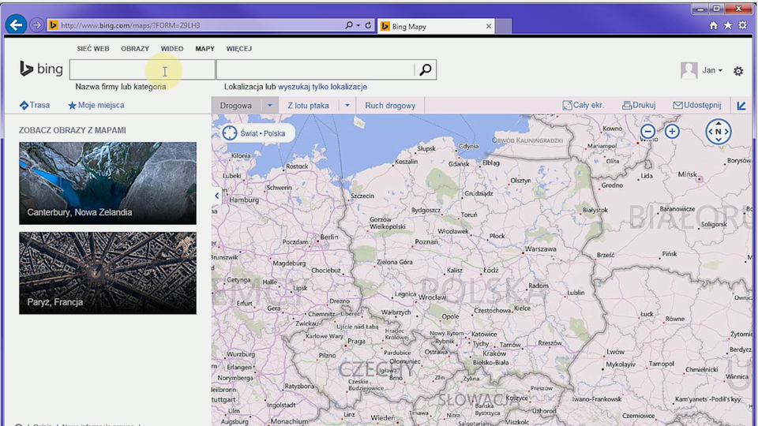758x426 pixels.
Task: Click the Bing favicon in address bar
Action: click(x=53, y=25)
